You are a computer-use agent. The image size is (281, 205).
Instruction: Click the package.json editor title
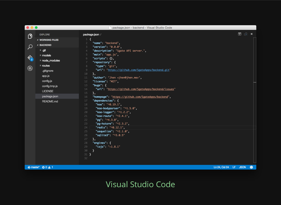click(x=91, y=34)
